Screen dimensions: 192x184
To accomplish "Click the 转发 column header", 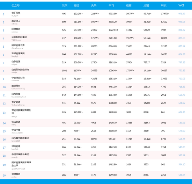I will (x=164, y=5).
